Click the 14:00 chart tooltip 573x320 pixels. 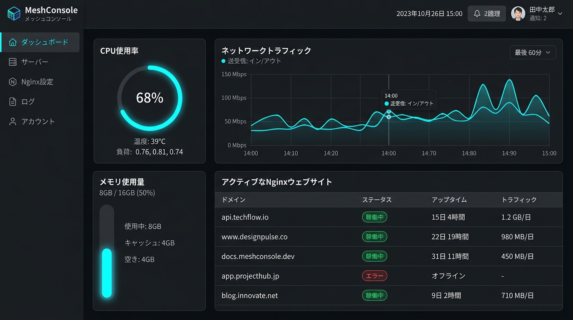(x=409, y=100)
